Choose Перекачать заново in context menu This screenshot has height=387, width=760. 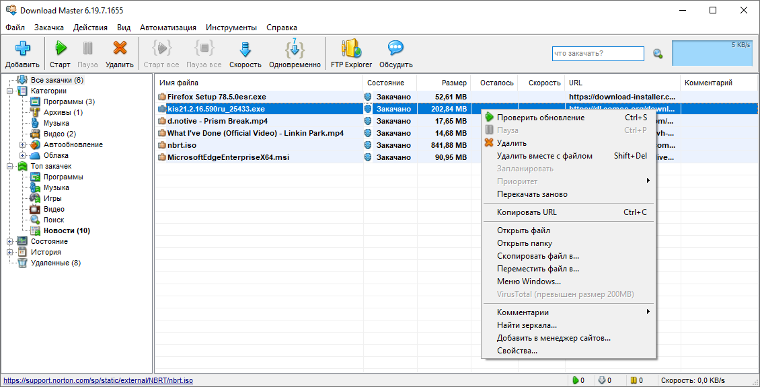pyautogui.click(x=568, y=194)
